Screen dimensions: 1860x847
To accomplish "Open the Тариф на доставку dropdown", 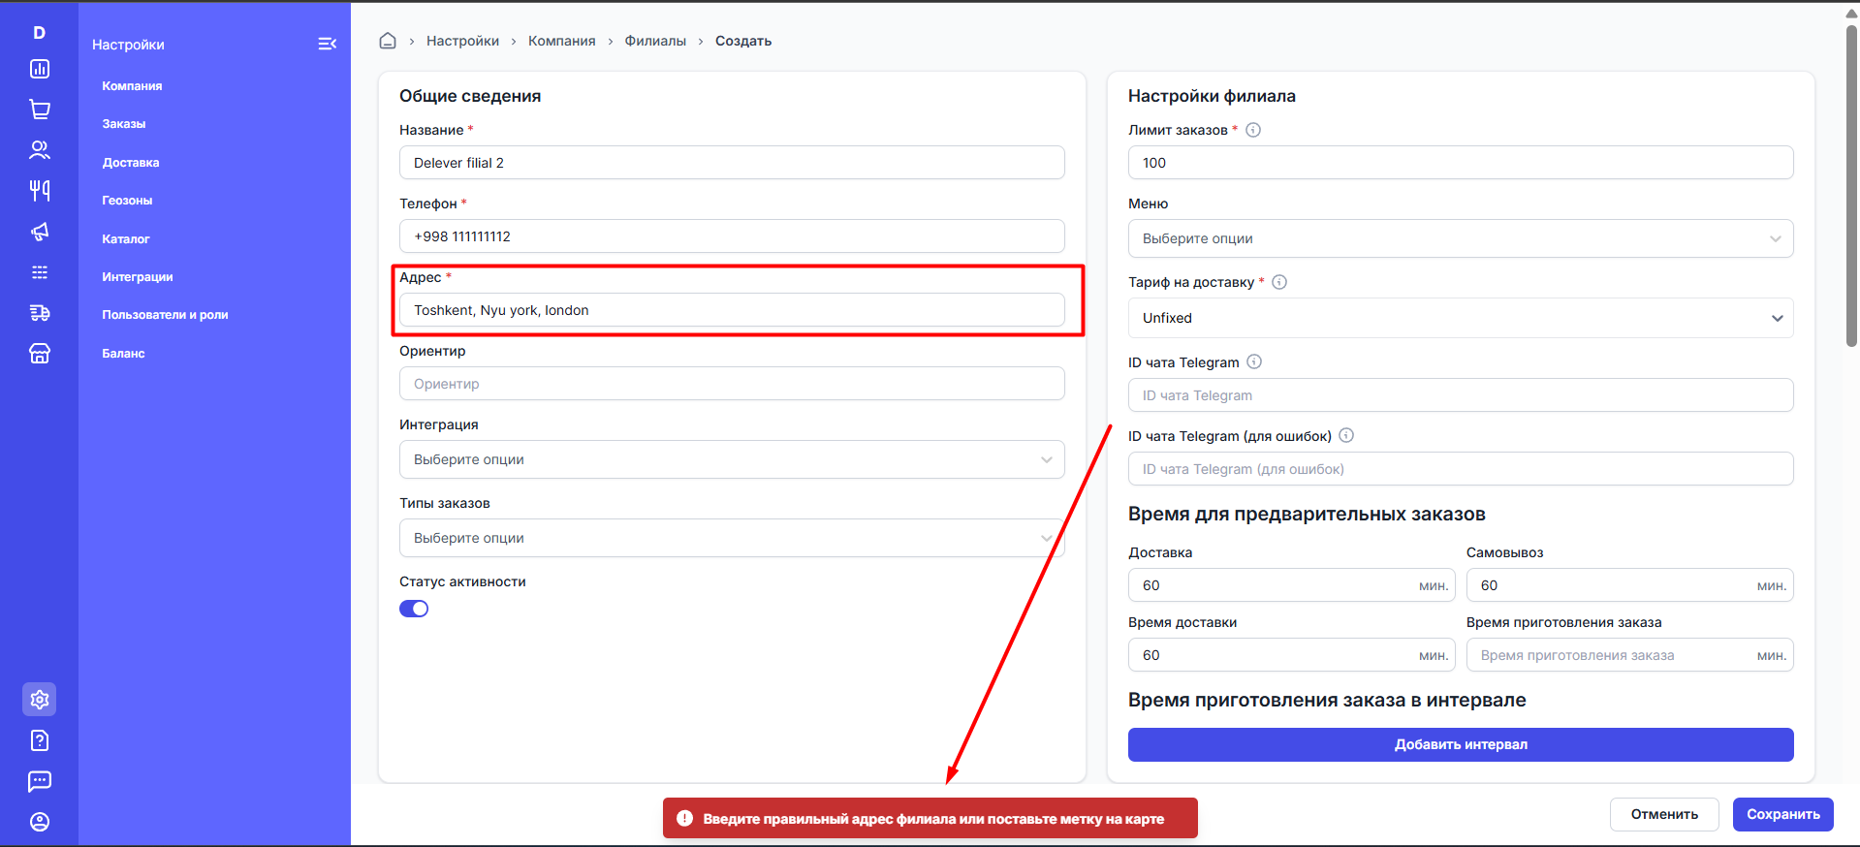I will [x=1460, y=318].
